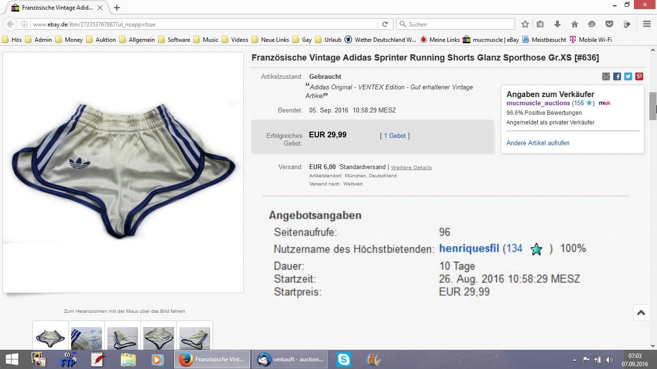
Task: Open a new browser tab
Action: [117, 8]
